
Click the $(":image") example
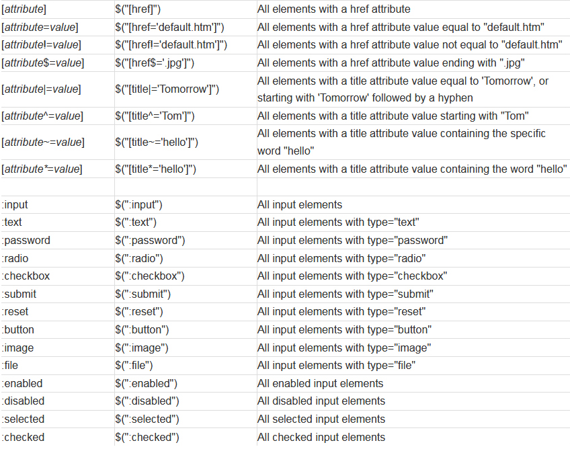point(142,348)
